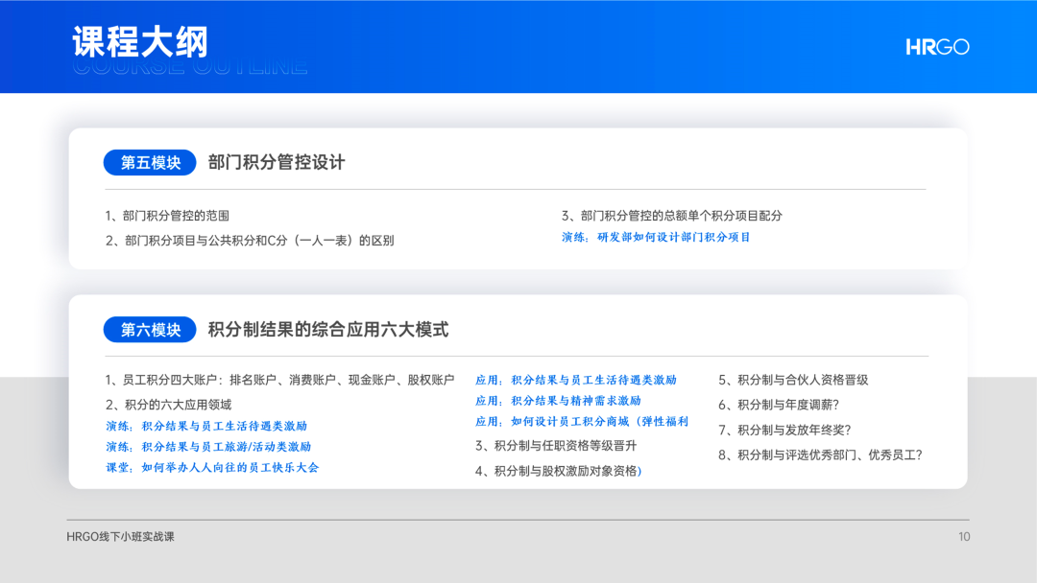Image resolution: width=1037 pixels, height=583 pixels.
Task: Click item 8、积分制与评选优秀部门、优秀员工
Action: pyautogui.click(x=820, y=455)
